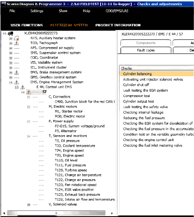Select T111, Fuel pressure sensor
Screen dimensions: 194x217
pos(70,165)
